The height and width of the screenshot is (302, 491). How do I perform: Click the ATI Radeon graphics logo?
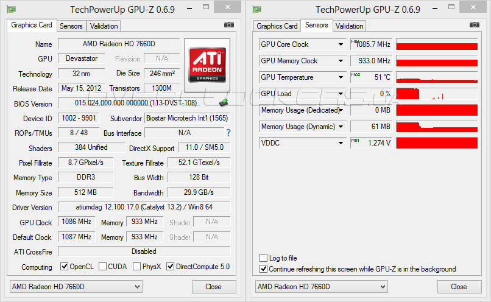(207, 65)
